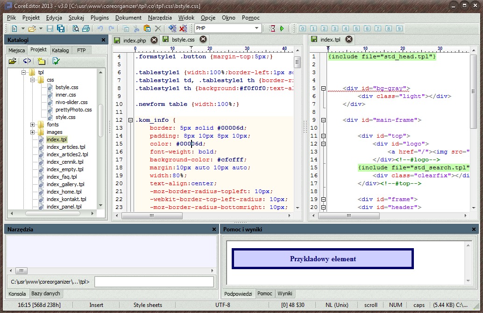
Task: Open the Narzędzia menu
Action: point(160,18)
